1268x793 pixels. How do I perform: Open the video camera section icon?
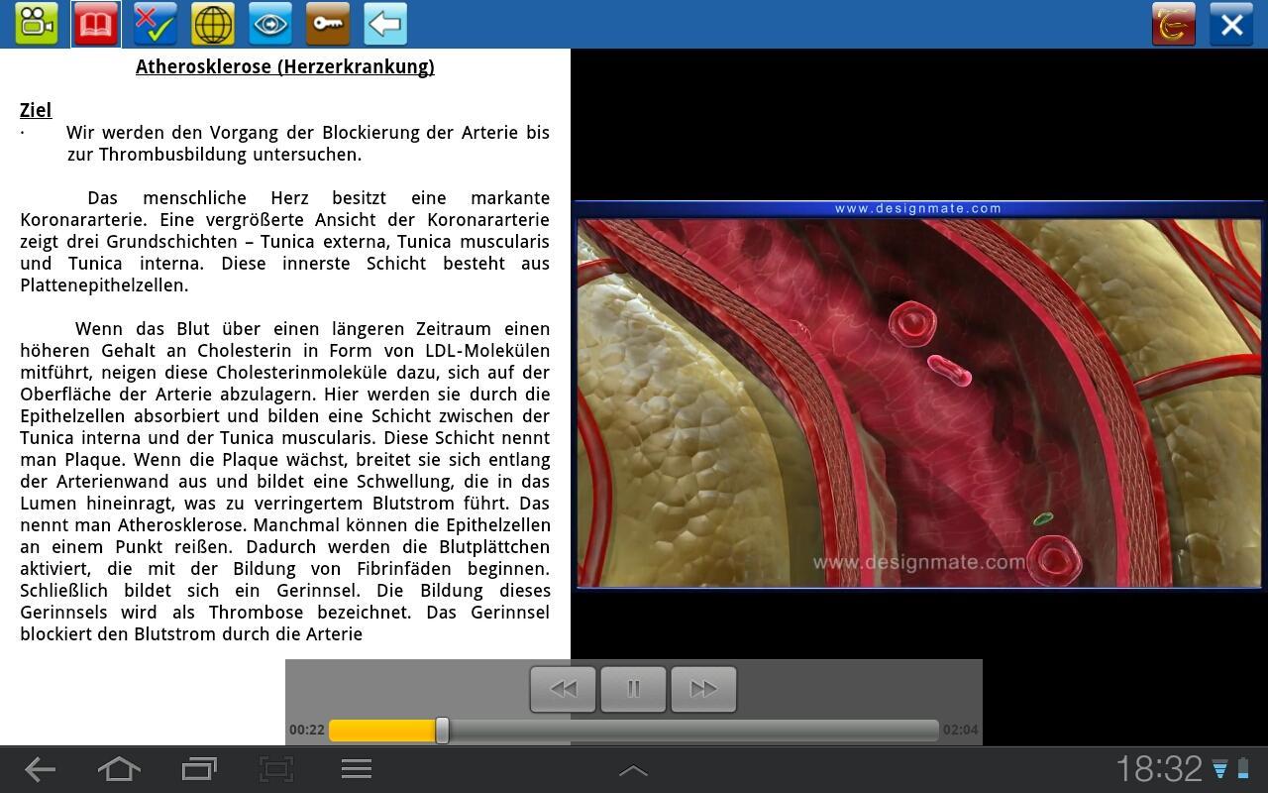pos(37,24)
